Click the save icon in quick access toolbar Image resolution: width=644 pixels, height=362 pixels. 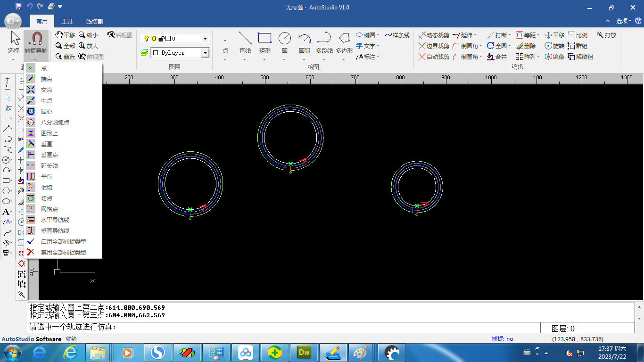click(x=18, y=7)
